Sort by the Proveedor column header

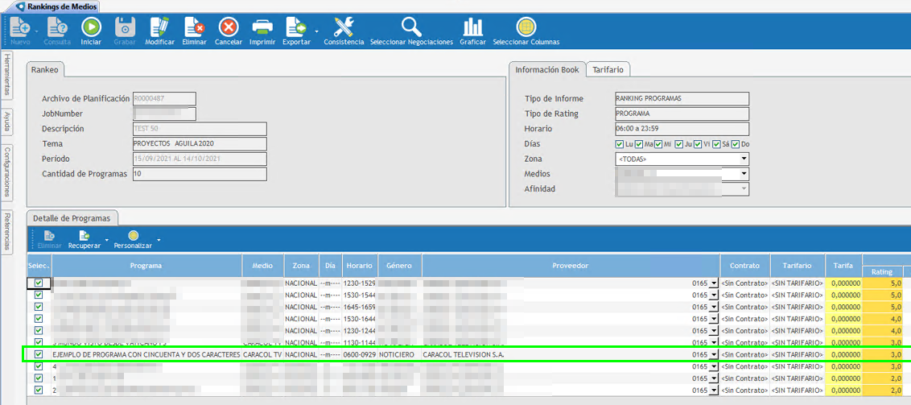point(571,266)
